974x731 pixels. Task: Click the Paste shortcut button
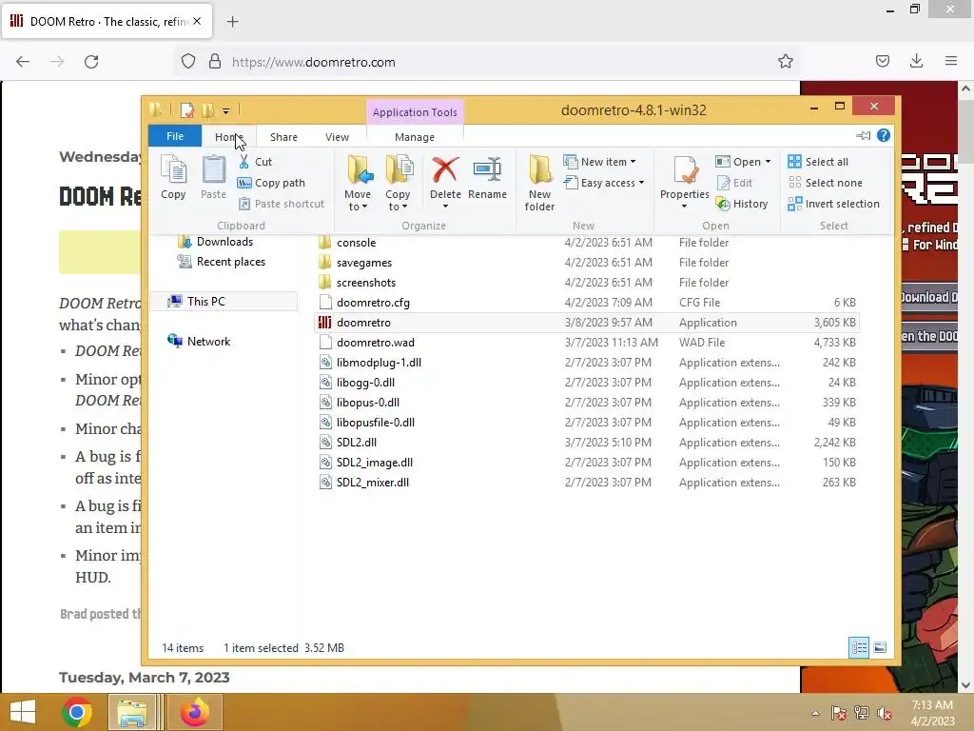click(x=282, y=204)
